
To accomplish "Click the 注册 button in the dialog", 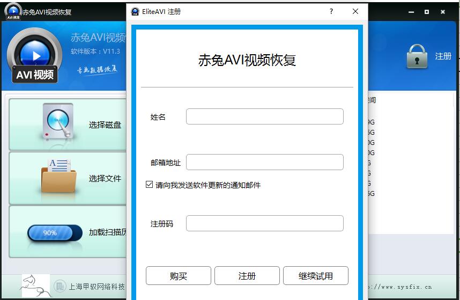I will point(247,276).
